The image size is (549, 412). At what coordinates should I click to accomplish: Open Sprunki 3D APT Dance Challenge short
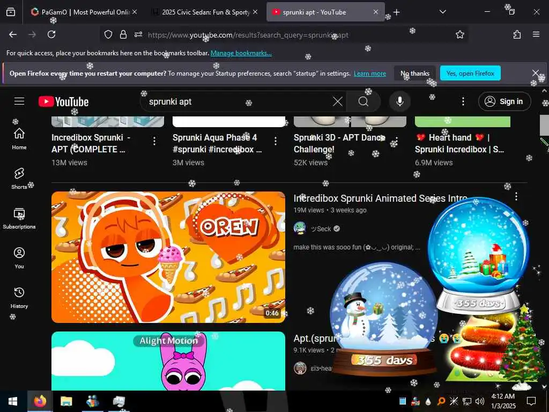pos(339,143)
